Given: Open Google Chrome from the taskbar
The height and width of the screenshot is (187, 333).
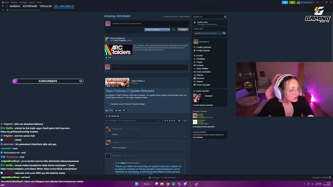Looking at the screenshot, I should pyautogui.click(x=168, y=184).
